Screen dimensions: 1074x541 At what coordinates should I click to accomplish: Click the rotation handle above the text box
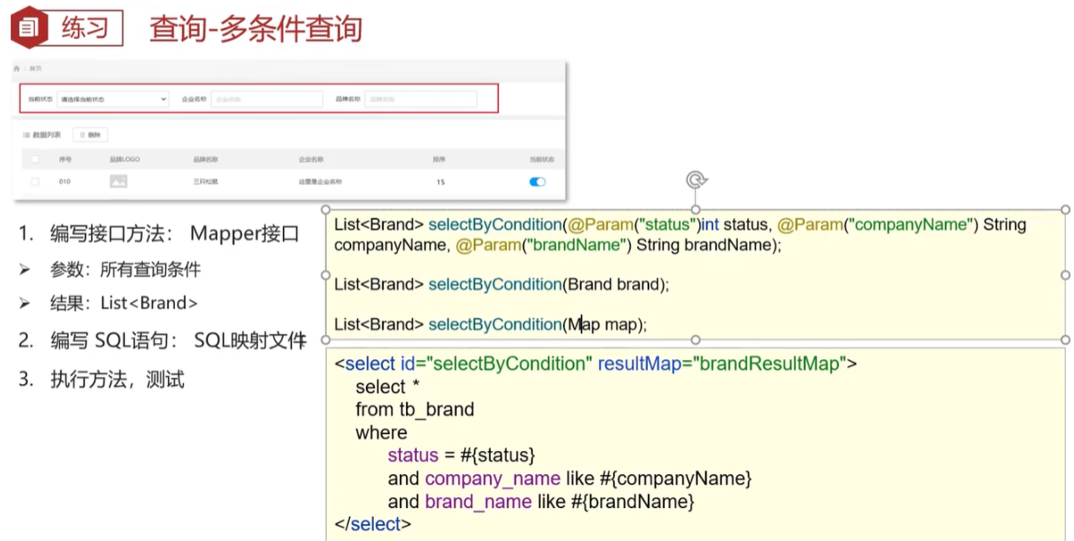(x=696, y=180)
